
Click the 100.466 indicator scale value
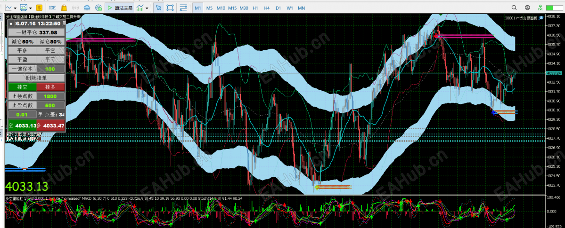point(554,198)
